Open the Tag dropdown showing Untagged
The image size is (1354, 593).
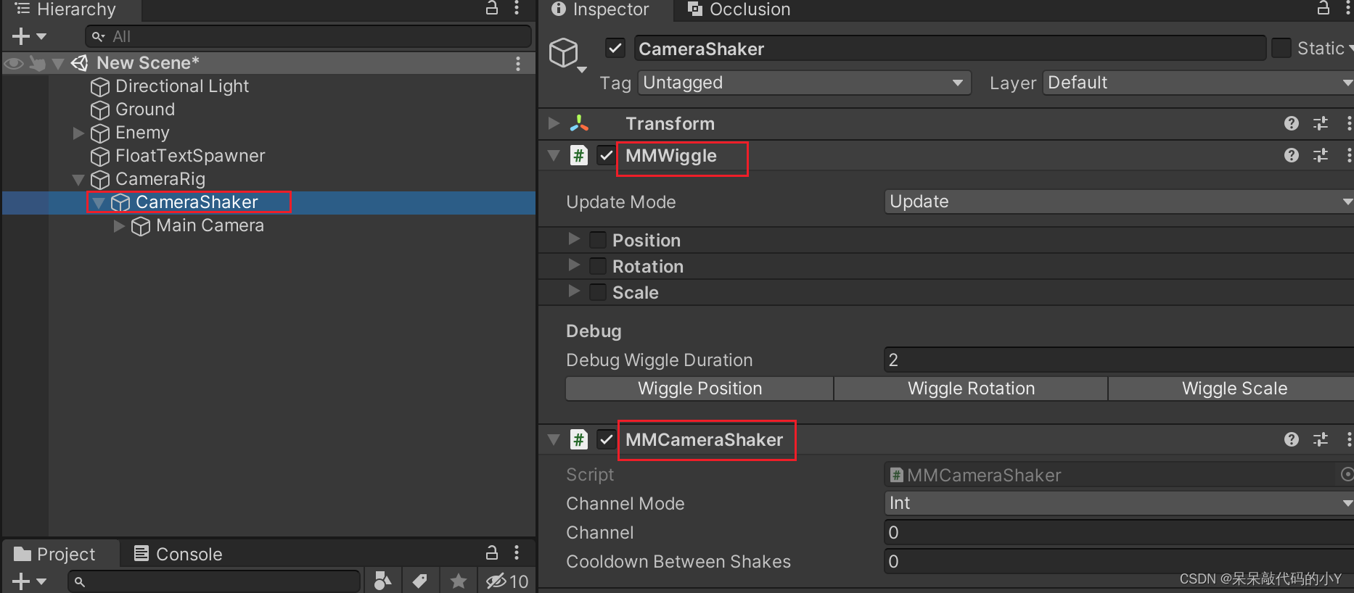pos(804,83)
